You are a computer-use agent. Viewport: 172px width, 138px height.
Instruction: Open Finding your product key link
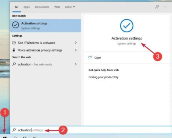(103, 77)
